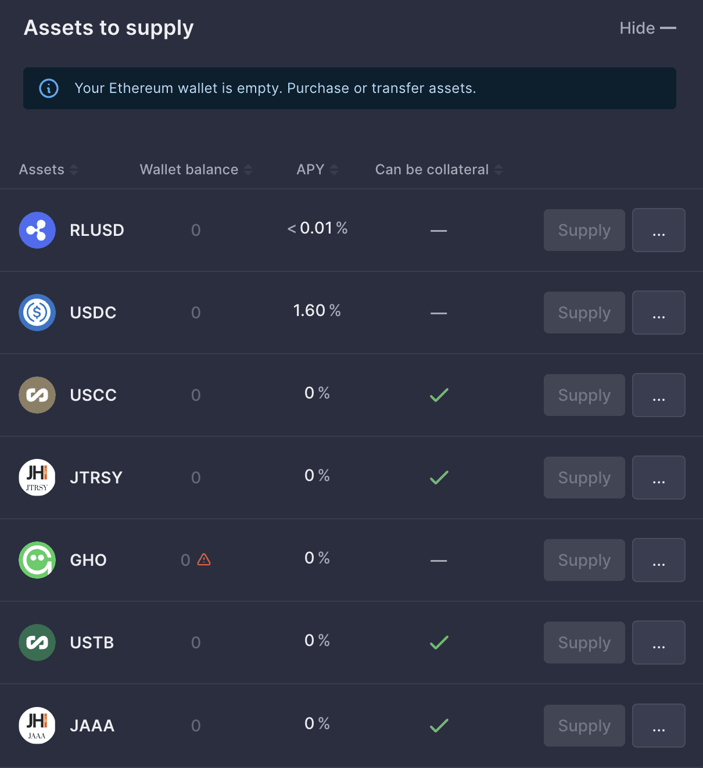This screenshot has width=703, height=768.
Task: Sort by Wallet balance column
Action: 196,170
